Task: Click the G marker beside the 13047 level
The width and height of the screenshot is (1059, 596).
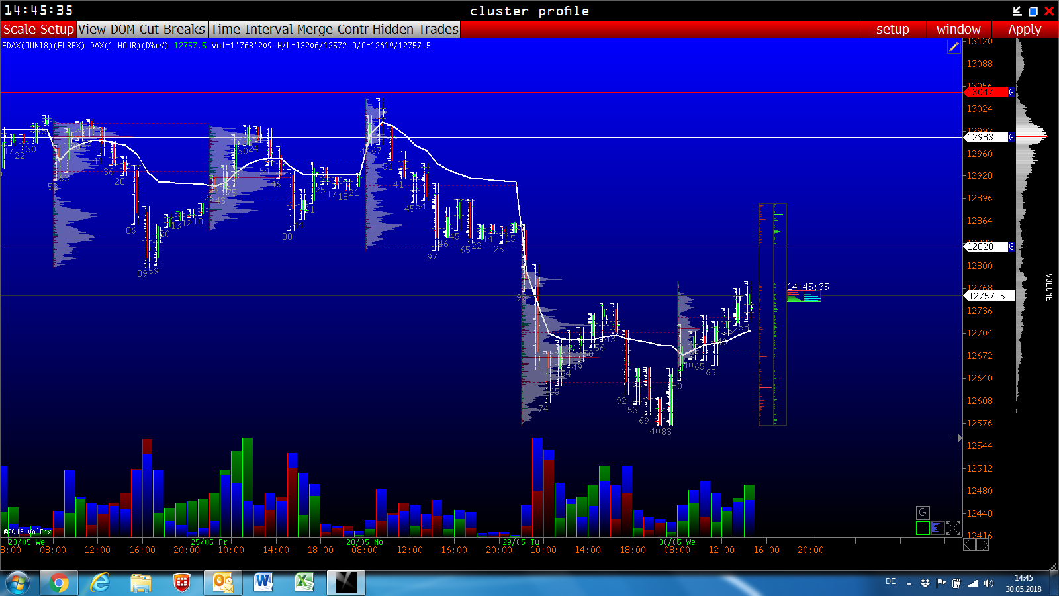Action: click(x=1011, y=92)
